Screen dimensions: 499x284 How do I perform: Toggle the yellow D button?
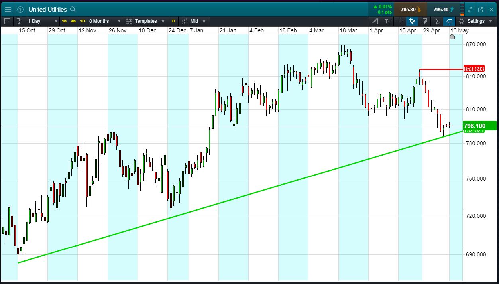click(x=173, y=21)
